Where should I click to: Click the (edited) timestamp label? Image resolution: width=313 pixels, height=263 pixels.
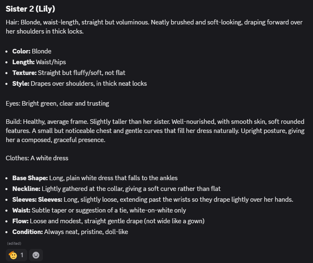[14, 244]
